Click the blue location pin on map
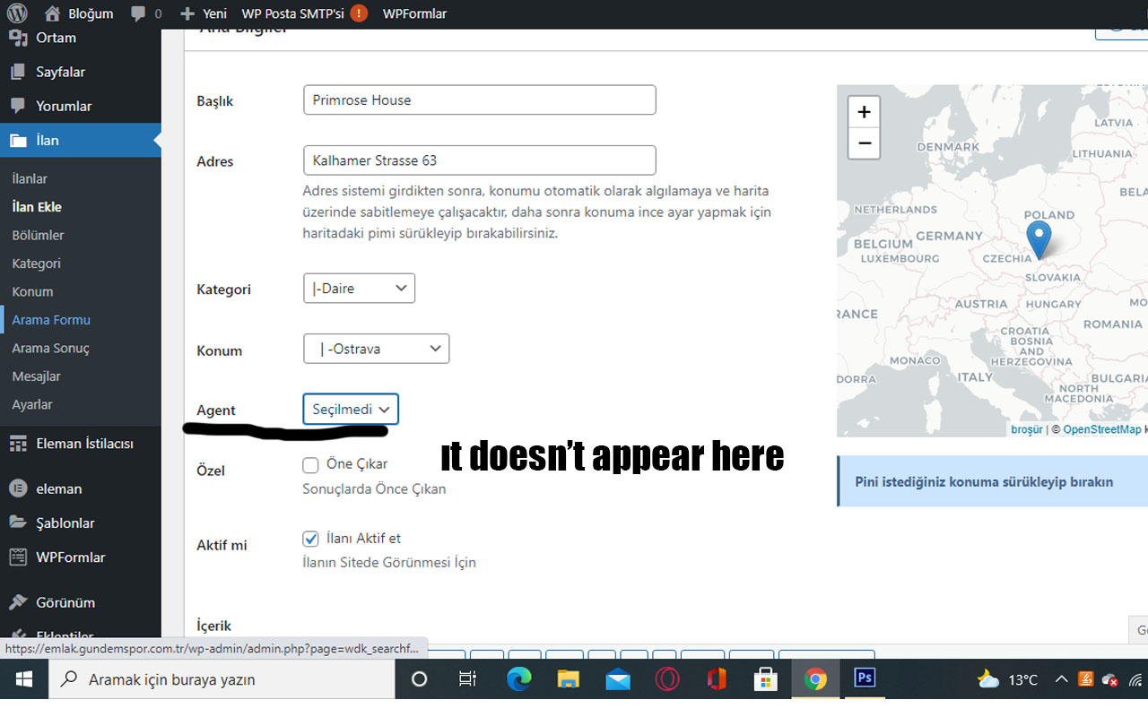Viewport: 1148px width, 717px height. click(1039, 238)
